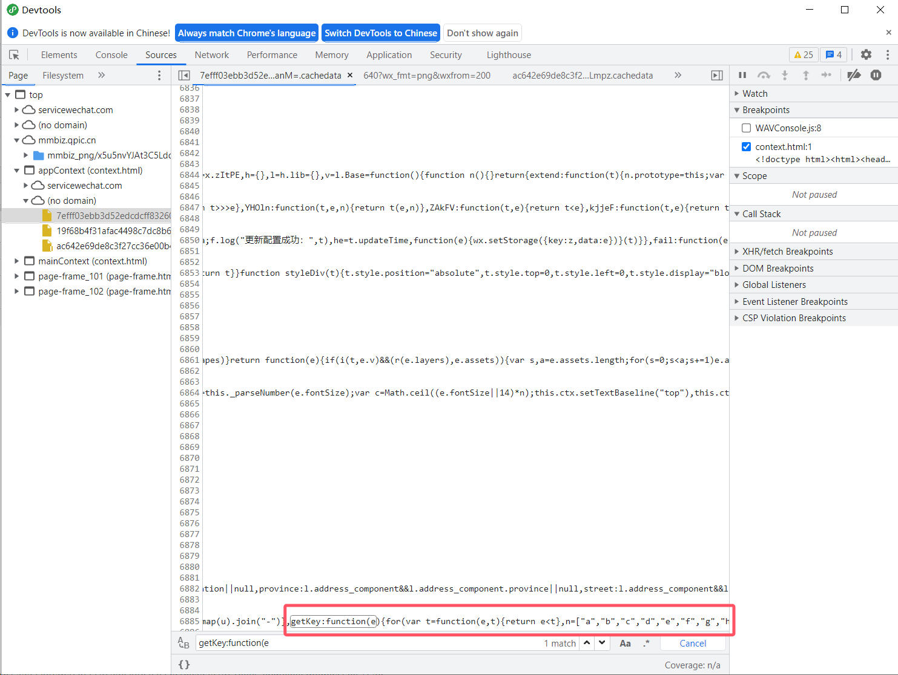Toggle pause on exceptions icon
The height and width of the screenshot is (675, 898).
tap(876, 75)
